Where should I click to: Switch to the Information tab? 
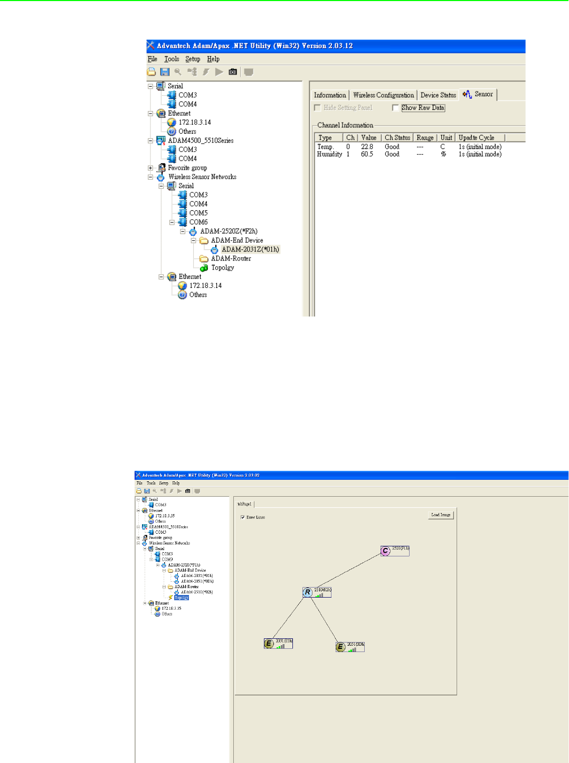330,95
